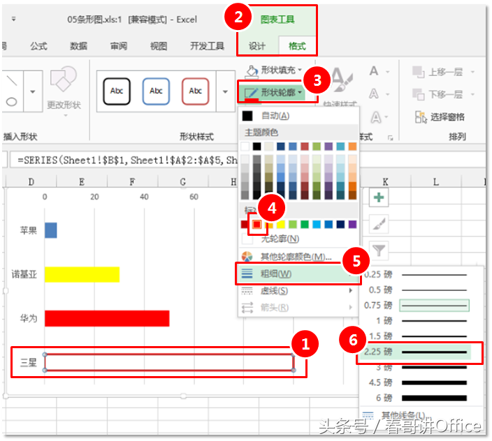Select 2.25 磅 line weight
The image size is (492, 441).
click(416, 352)
